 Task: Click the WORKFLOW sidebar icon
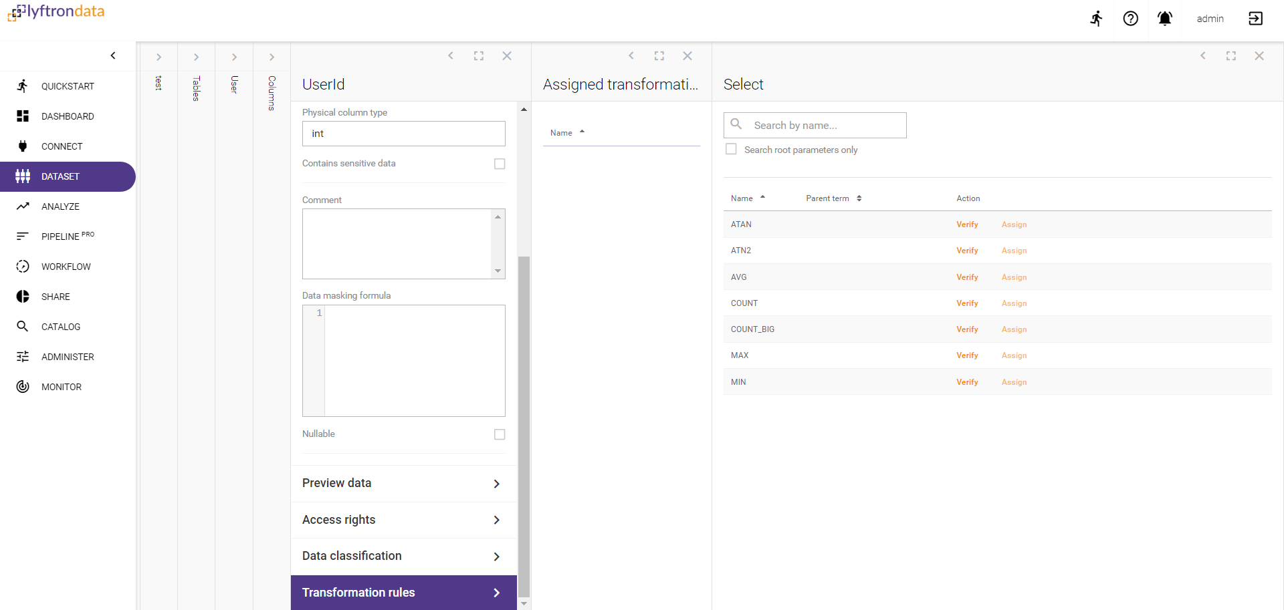23,266
